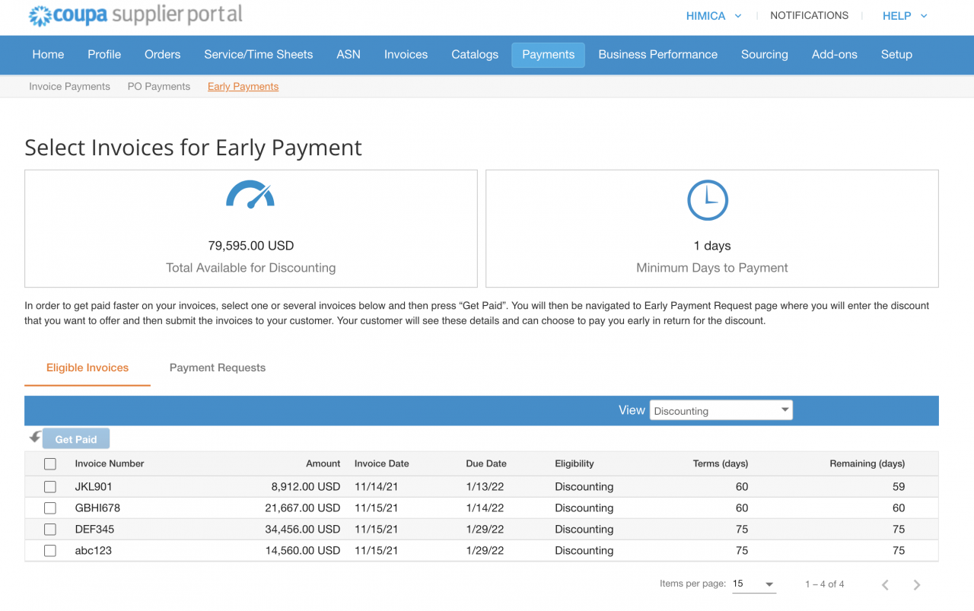Check the checkbox for invoice JKL901
This screenshot has width=974, height=611.
click(x=49, y=486)
